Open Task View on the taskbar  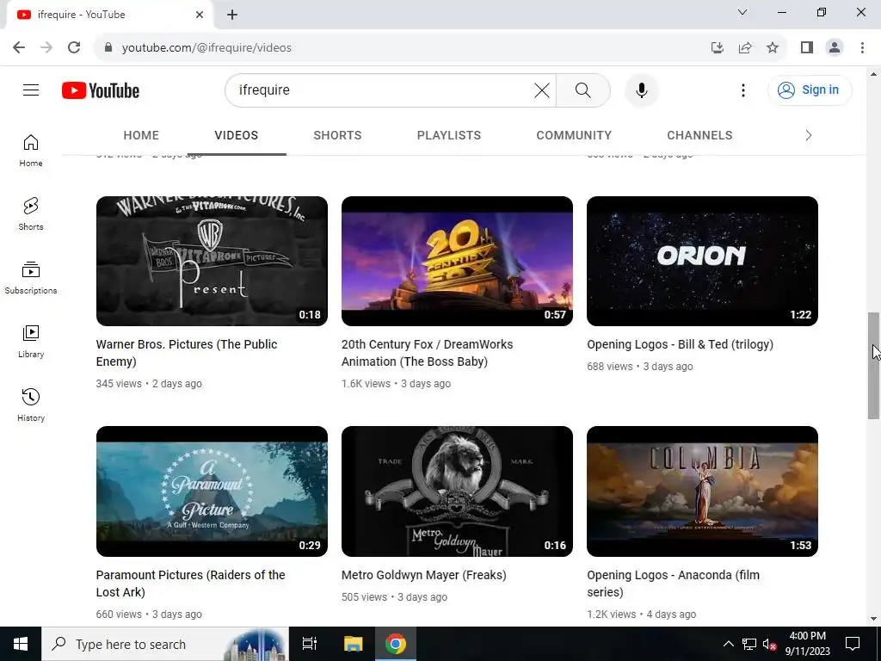click(x=309, y=644)
